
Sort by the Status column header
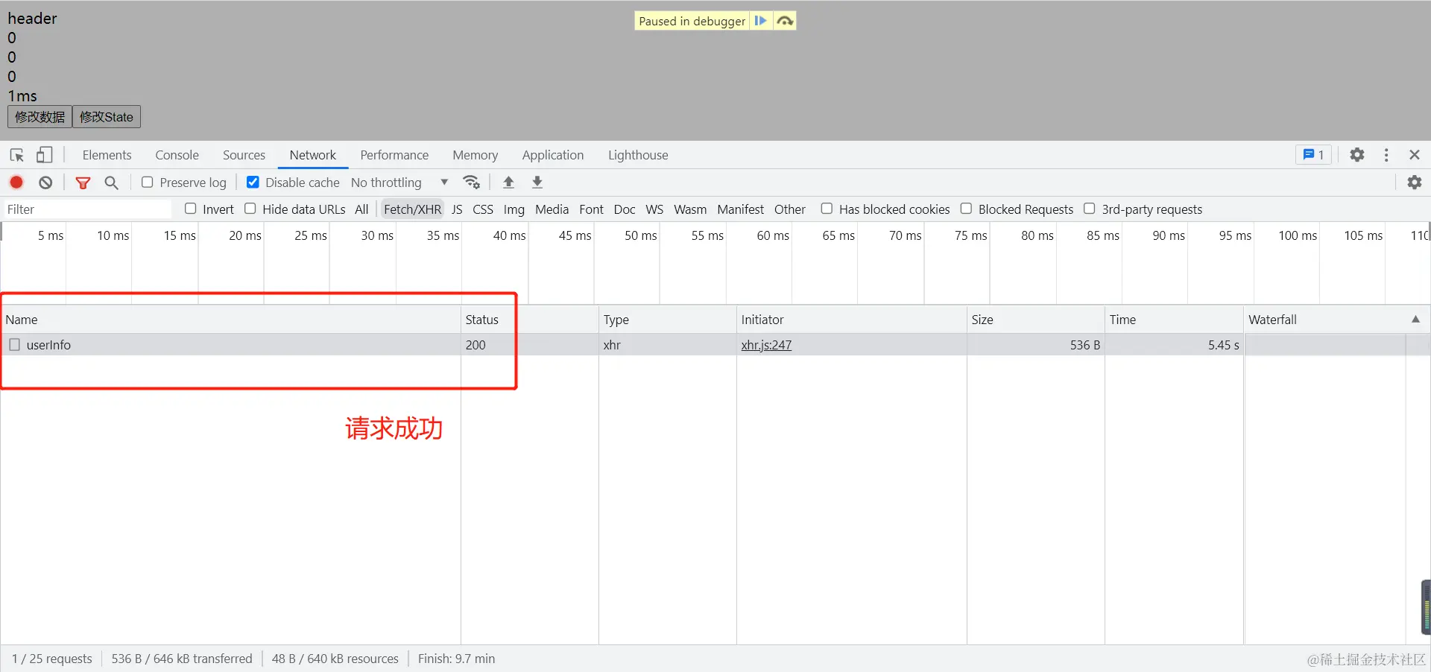(529, 320)
